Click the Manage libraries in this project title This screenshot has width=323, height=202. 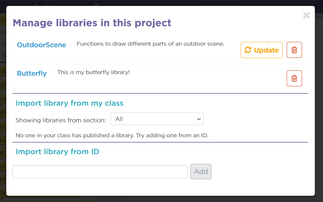coord(92,23)
